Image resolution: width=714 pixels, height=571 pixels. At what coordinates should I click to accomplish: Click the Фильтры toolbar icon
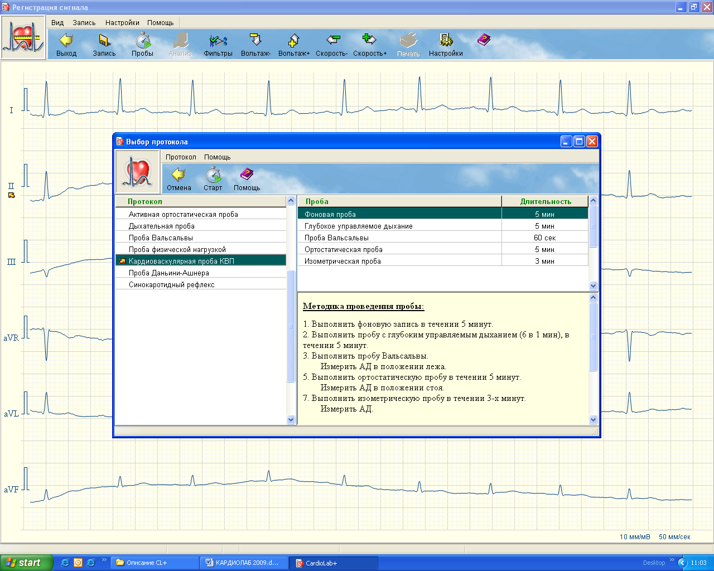click(x=218, y=41)
